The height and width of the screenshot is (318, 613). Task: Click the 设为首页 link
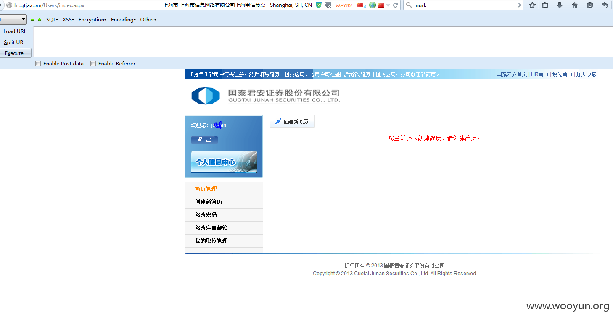tap(563, 74)
